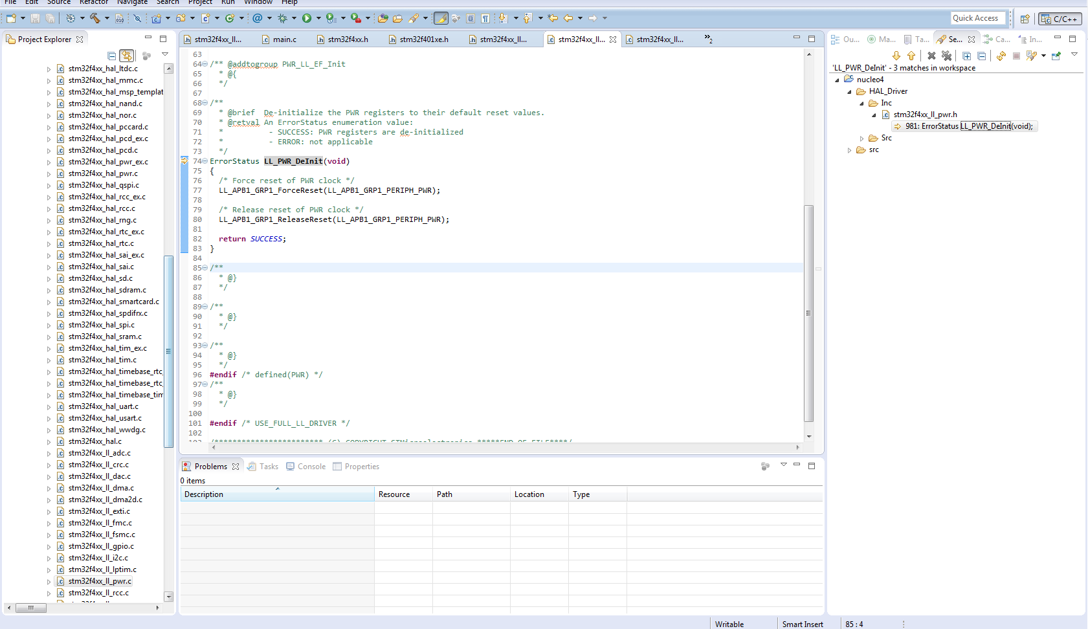
Task: Click the Debug bug icon
Action: (x=282, y=18)
